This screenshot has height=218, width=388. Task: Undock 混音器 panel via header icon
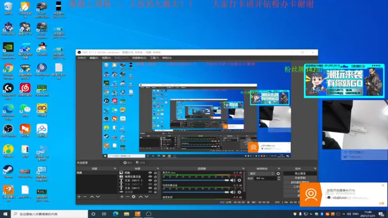(243, 169)
